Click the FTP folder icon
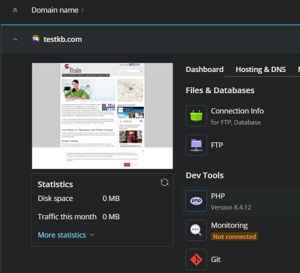Image resolution: width=300 pixels, height=273 pixels. click(196, 145)
